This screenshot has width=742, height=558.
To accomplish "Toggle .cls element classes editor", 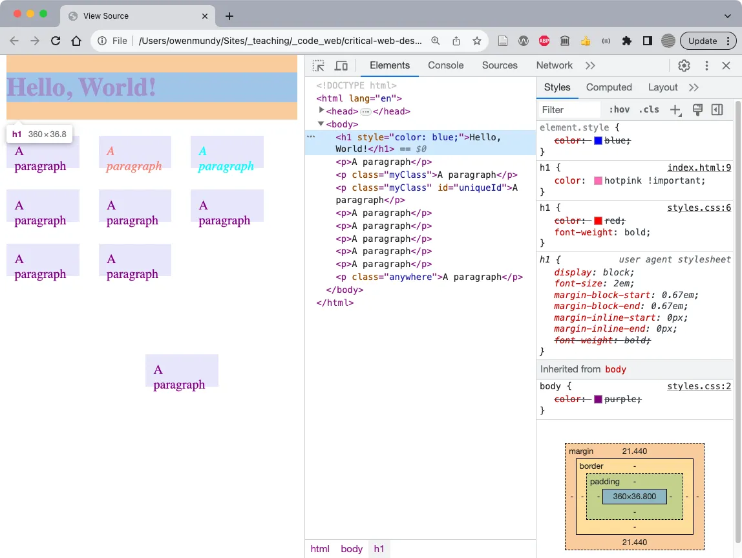I will pos(649,109).
